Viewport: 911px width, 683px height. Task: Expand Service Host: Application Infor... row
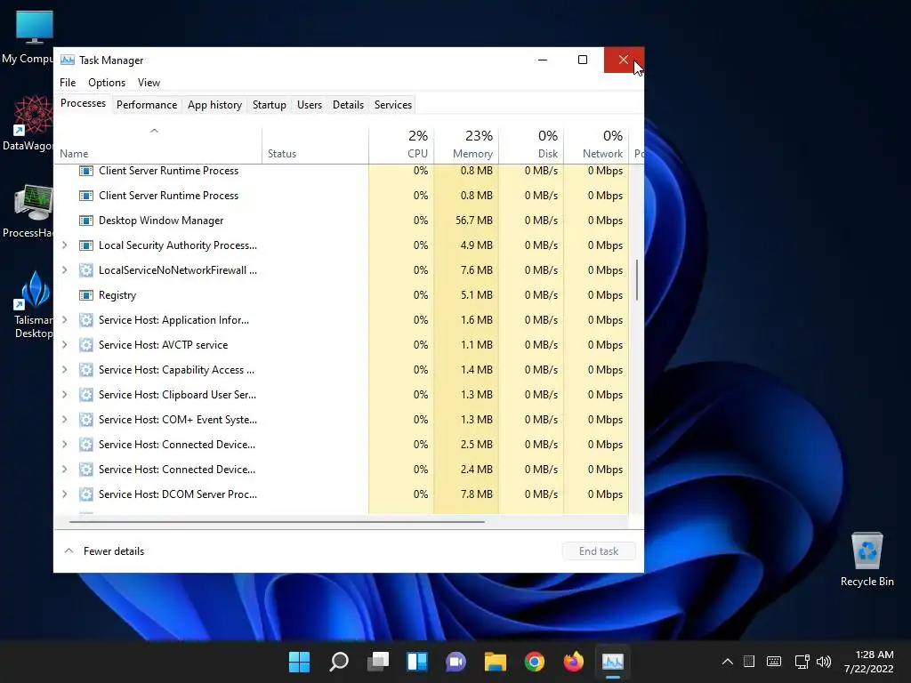(x=64, y=320)
